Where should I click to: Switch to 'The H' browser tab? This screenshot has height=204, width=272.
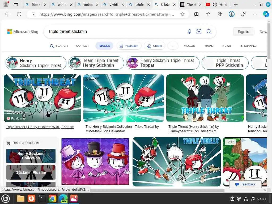coord(191,5)
